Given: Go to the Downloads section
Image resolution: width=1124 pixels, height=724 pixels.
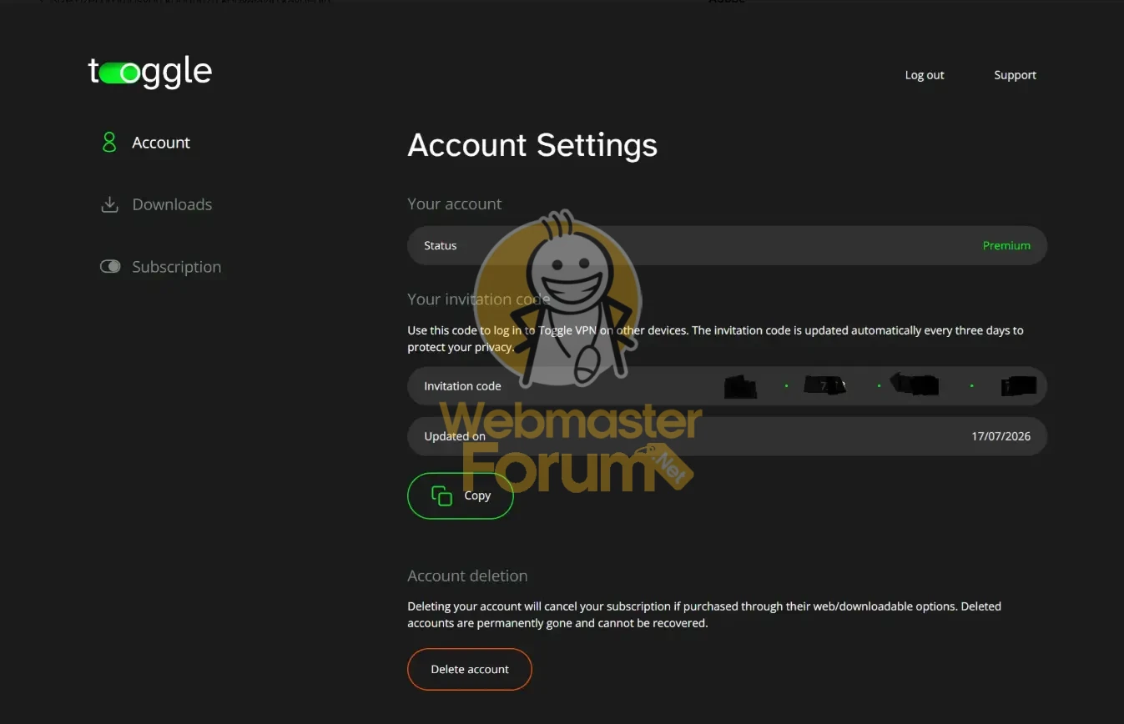Looking at the screenshot, I should point(172,204).
